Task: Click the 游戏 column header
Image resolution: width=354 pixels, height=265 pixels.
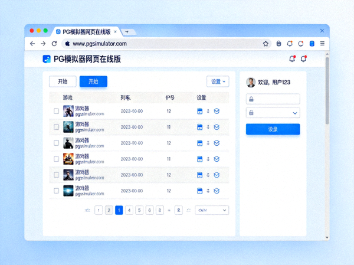Action: [x=67, y=97]
